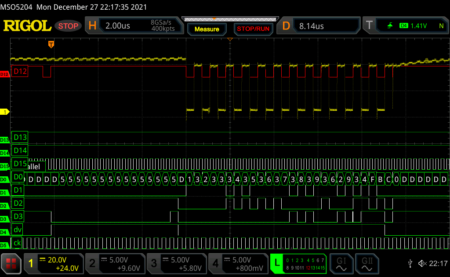This screenshot has height=277, width=450.
Task: Open the logic analyzer L channel panel
Action: pyautogui.click(x=298, y=263)
